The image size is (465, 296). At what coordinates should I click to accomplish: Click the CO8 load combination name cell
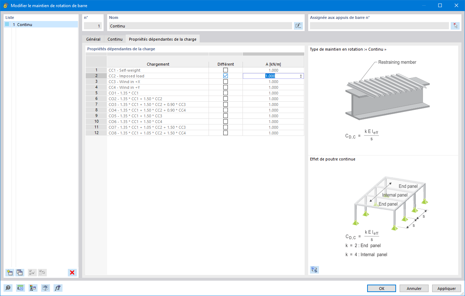pyautogui.click(x=158, y=133)
